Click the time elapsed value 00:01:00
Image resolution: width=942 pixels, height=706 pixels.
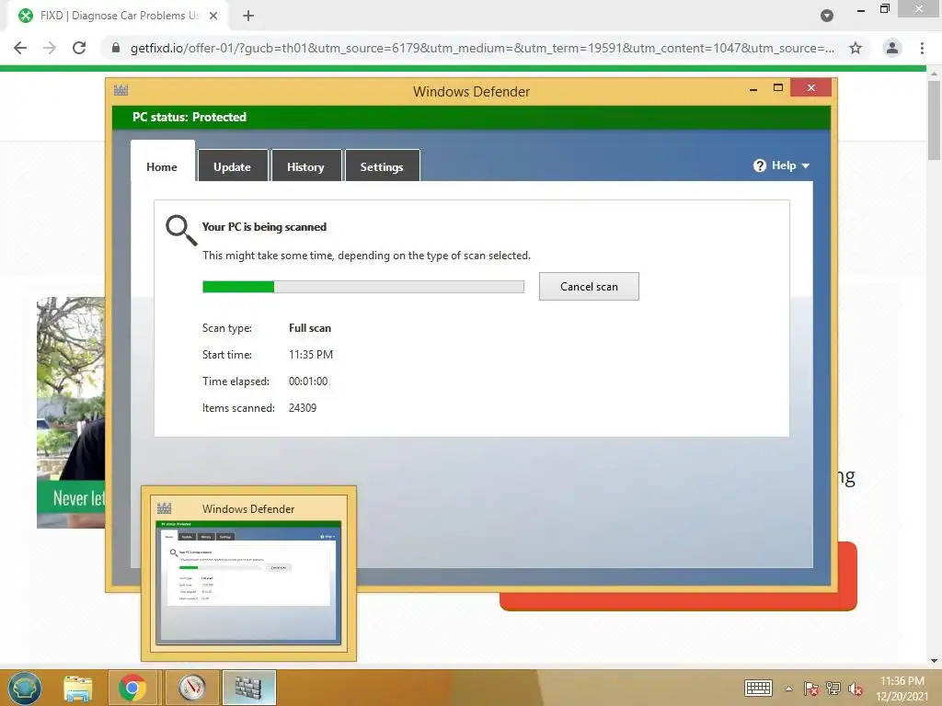(x=308, y=381)
